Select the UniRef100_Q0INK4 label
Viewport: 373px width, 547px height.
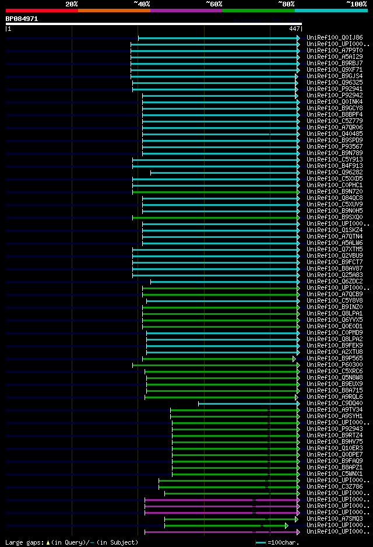click(x=335, y=101)
